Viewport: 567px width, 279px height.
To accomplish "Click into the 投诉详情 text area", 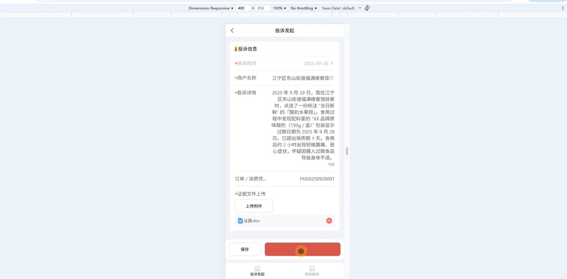I will (x=303, y=125).
